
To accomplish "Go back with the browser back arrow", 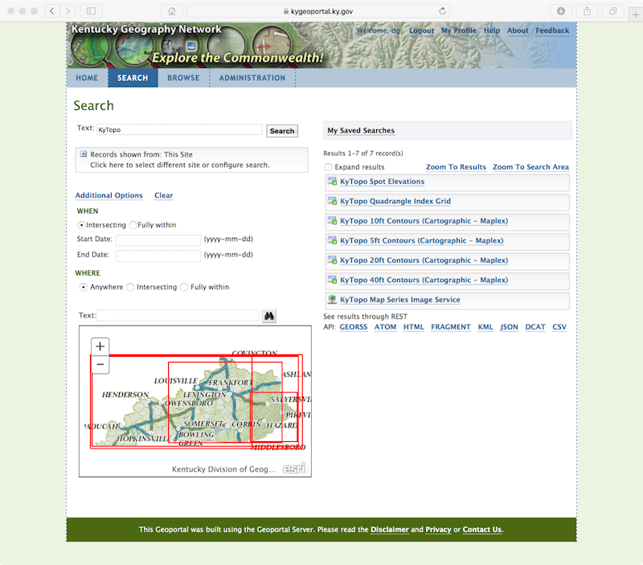I will [x=52, y=11].
